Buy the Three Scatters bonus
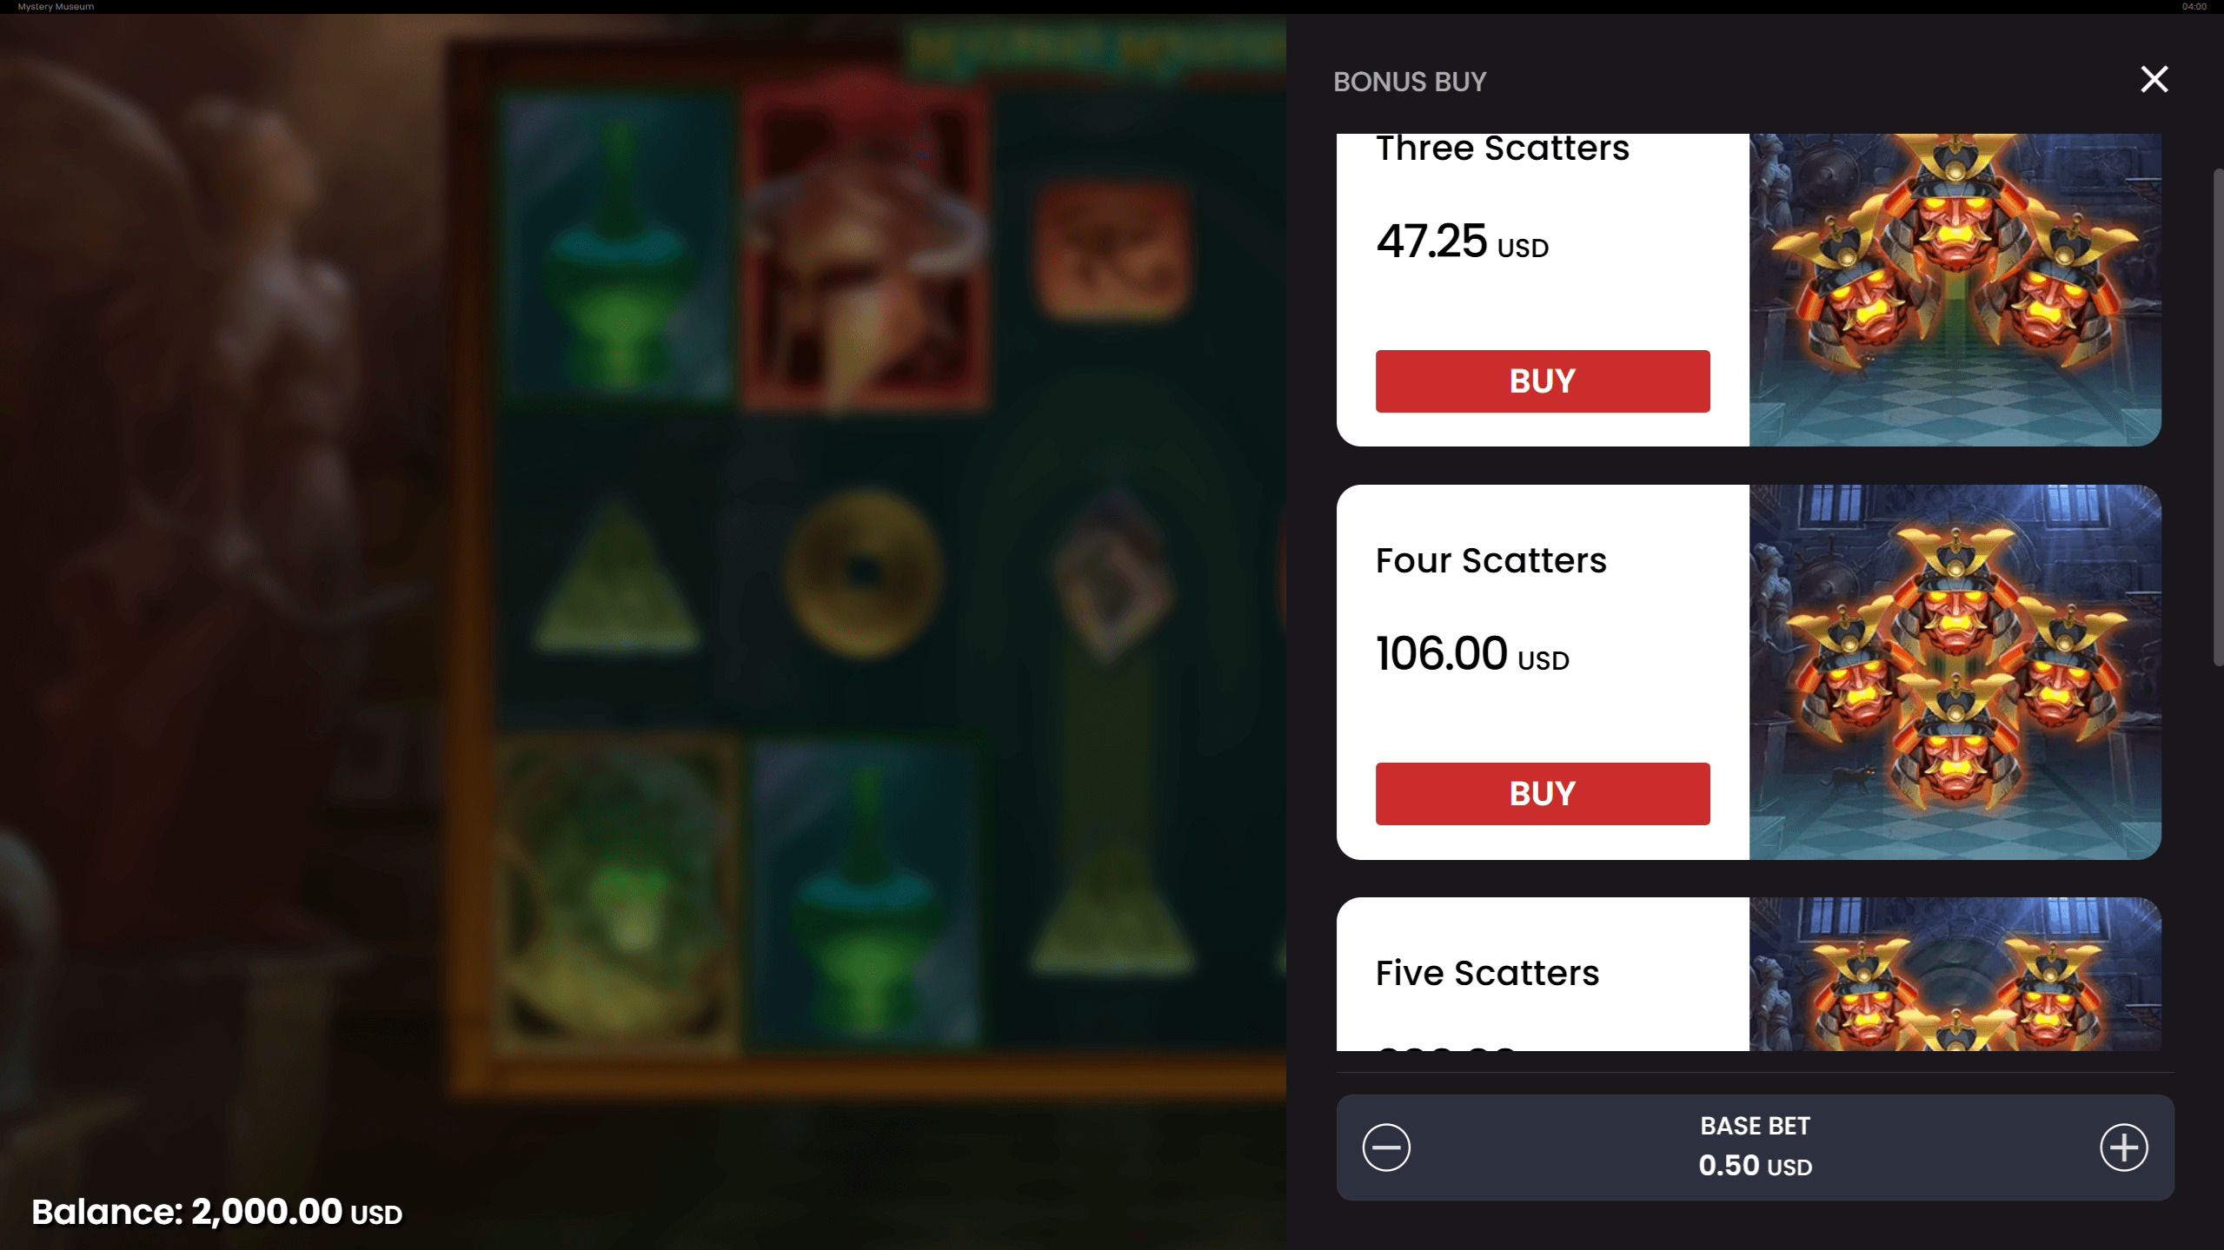The image size is (2224, 1250). [x=1542, y=380]
